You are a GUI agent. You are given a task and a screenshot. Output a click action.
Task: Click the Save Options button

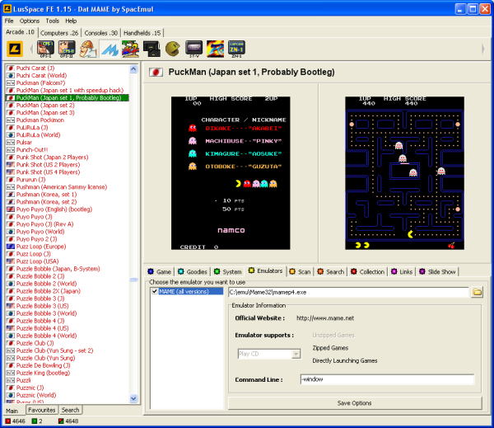[x=353, y=402]
